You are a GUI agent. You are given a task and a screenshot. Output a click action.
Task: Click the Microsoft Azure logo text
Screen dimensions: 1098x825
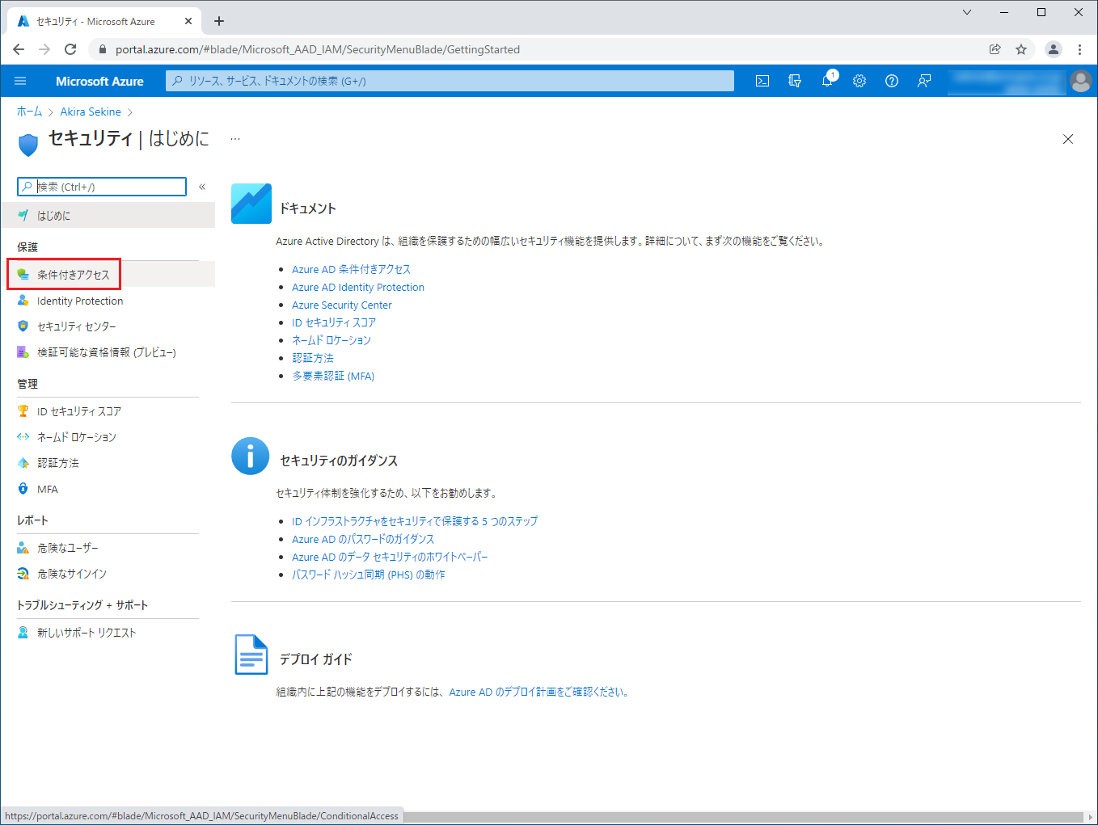[99, 81]
